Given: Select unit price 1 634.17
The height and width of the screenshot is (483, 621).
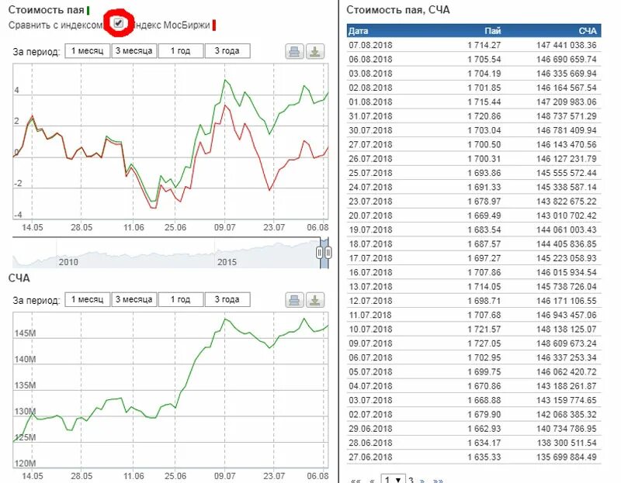Looking at the screenshot, I should pyautogui.click(x=484, y=443).
